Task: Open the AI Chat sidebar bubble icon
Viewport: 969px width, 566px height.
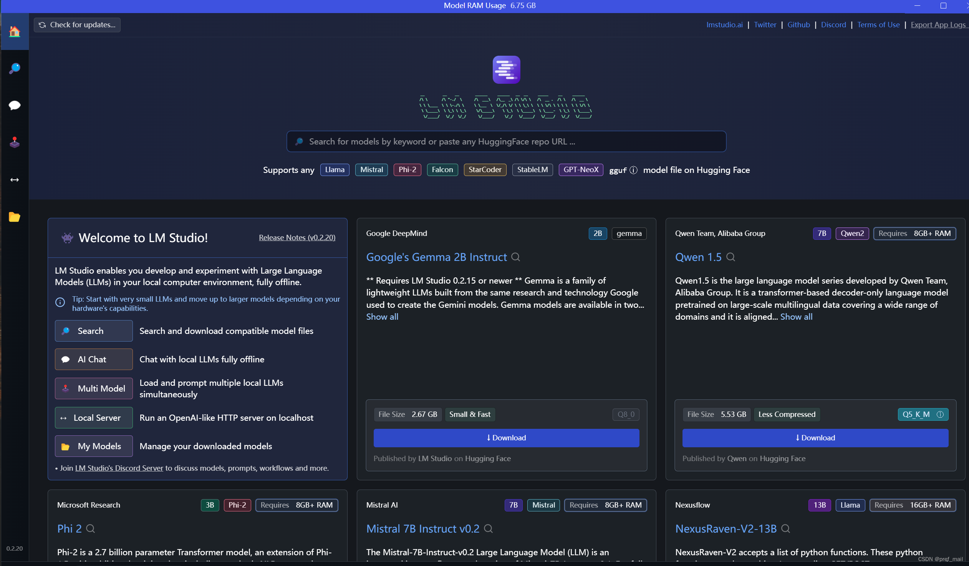Action: [x=15, y=105]
